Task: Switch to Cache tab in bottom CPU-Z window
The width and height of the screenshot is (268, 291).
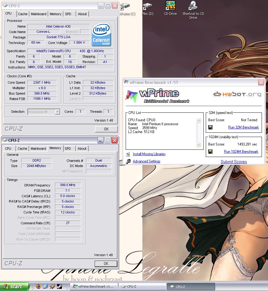Action: coord(22,149)
